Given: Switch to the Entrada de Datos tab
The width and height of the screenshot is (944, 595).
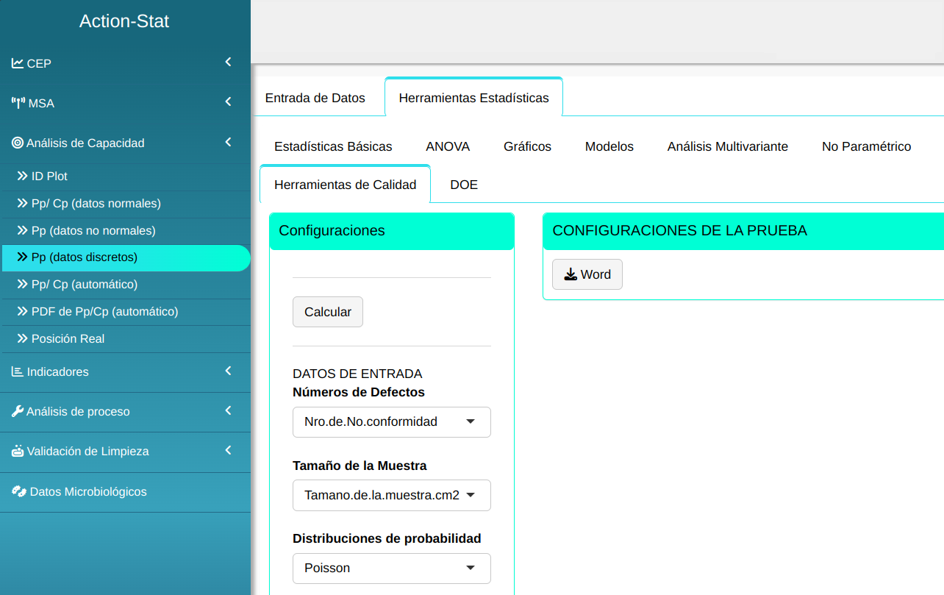Looking at the screenshot, I should pos(315,98).
